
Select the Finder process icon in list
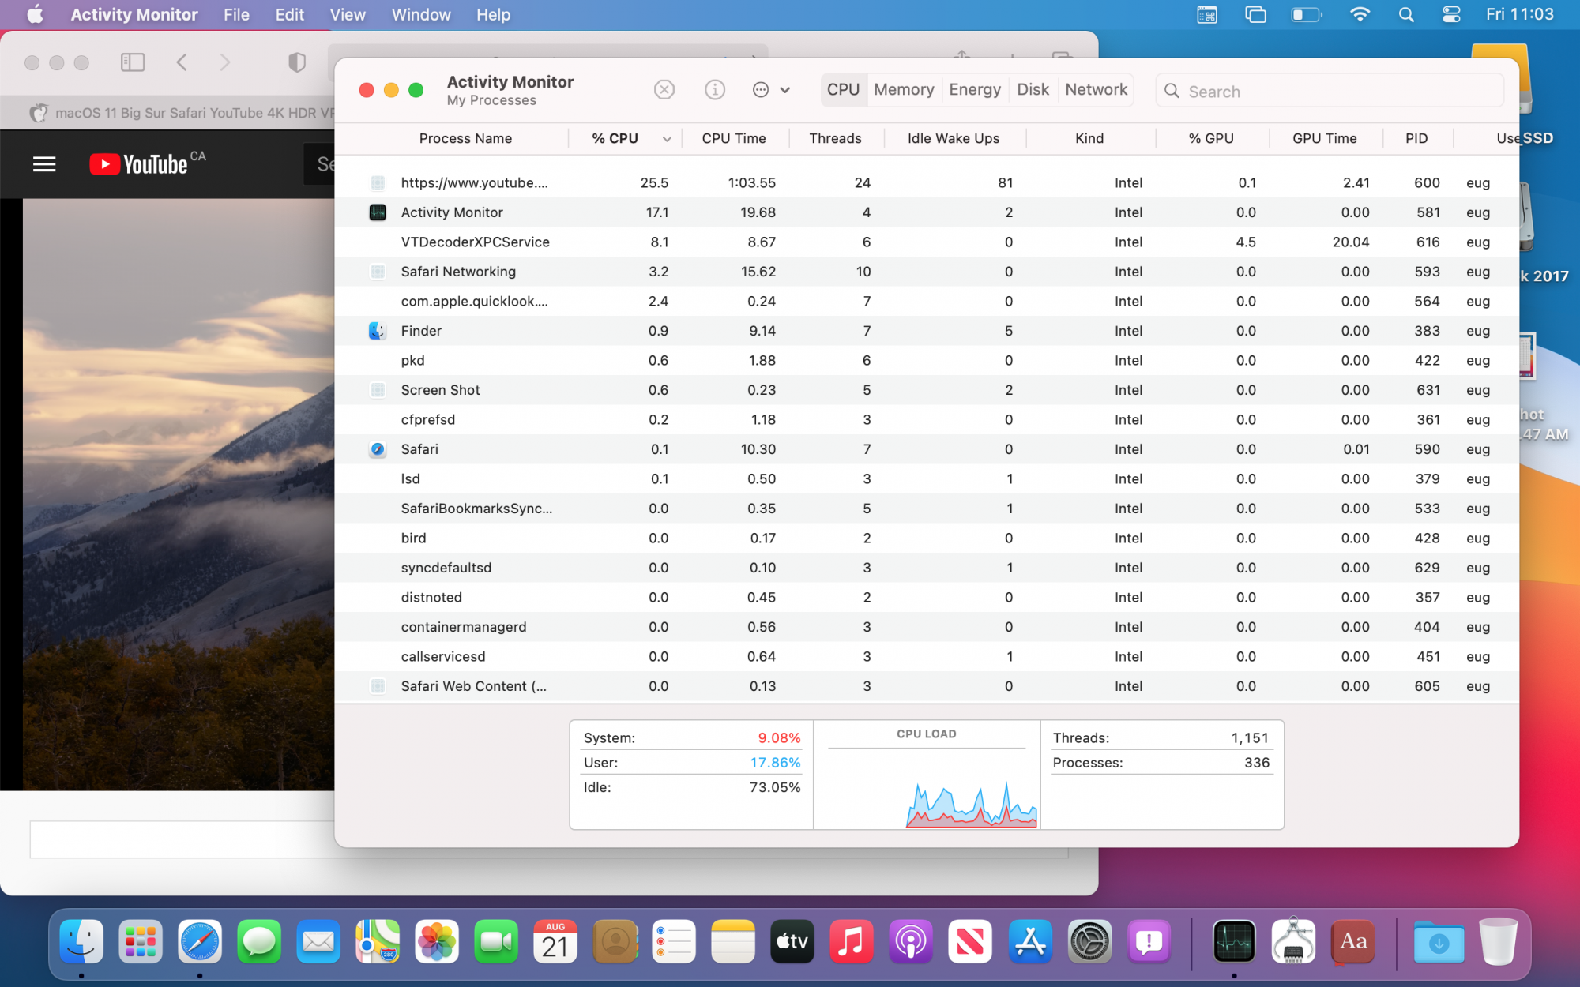pos(378,331)
